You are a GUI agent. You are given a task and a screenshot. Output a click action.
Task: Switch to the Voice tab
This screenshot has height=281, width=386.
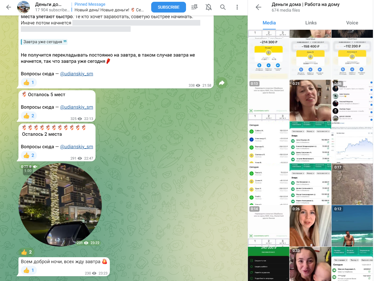click(x=352, y=23)
